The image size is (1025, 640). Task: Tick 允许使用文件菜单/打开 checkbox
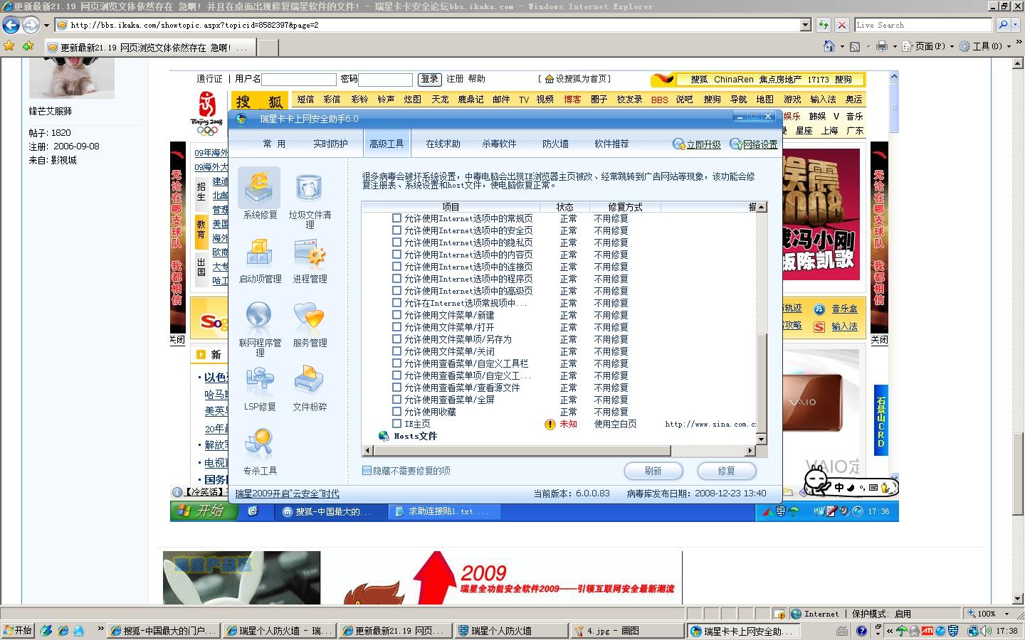click(397, 327)
